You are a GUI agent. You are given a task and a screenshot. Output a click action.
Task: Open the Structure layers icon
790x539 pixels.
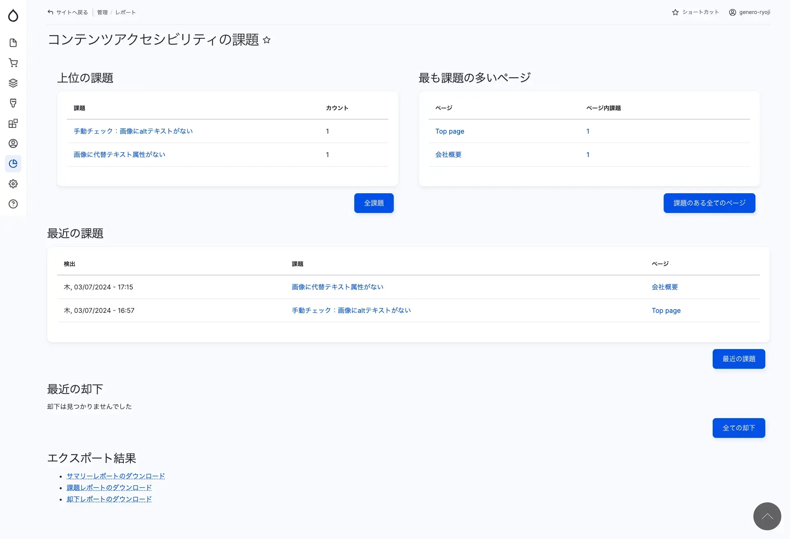(13, 83)
